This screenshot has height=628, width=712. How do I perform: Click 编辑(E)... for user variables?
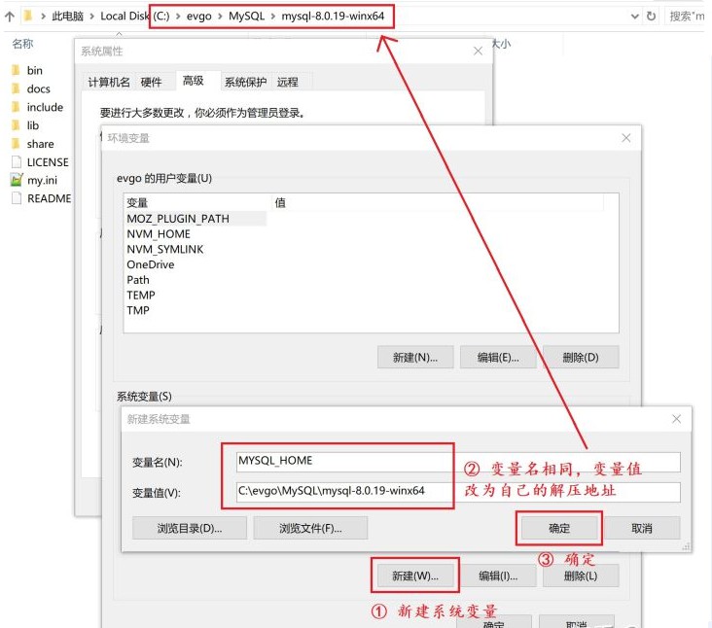tap(498, 358)
